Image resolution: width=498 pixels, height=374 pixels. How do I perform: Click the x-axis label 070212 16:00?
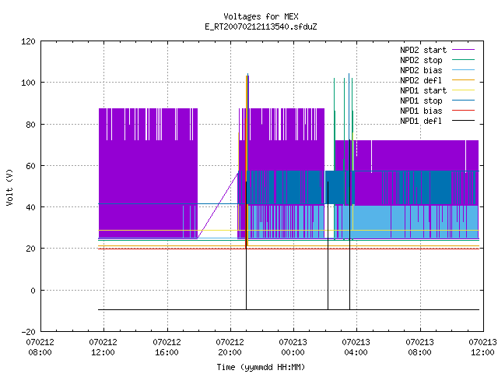click(167, 348)
